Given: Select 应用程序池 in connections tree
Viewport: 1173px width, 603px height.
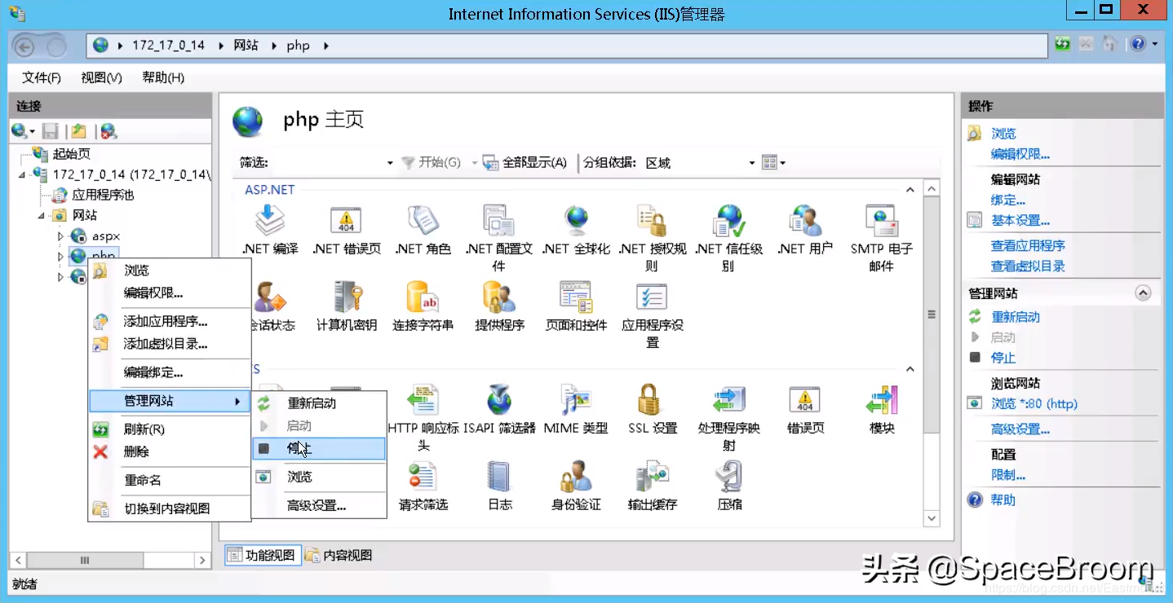Looking at the screenshot, I should 103,195.
